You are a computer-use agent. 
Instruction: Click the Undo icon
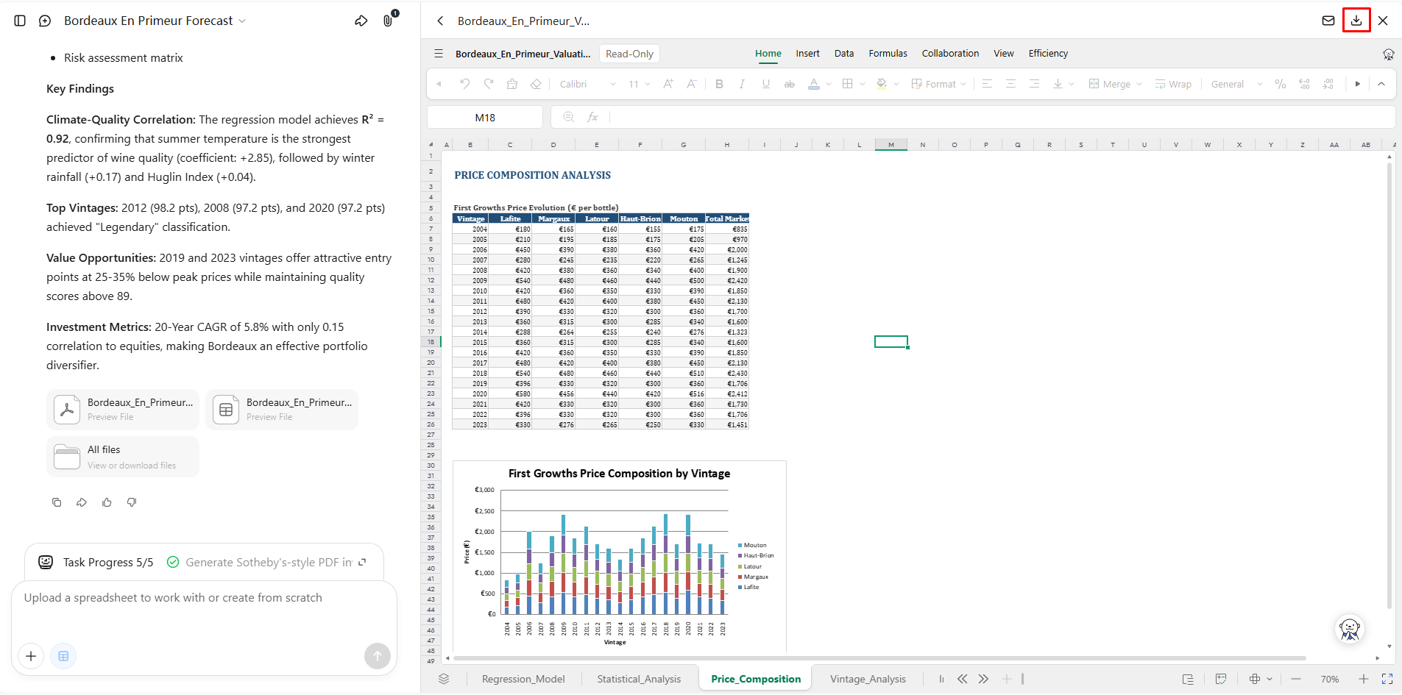(464, 84)
